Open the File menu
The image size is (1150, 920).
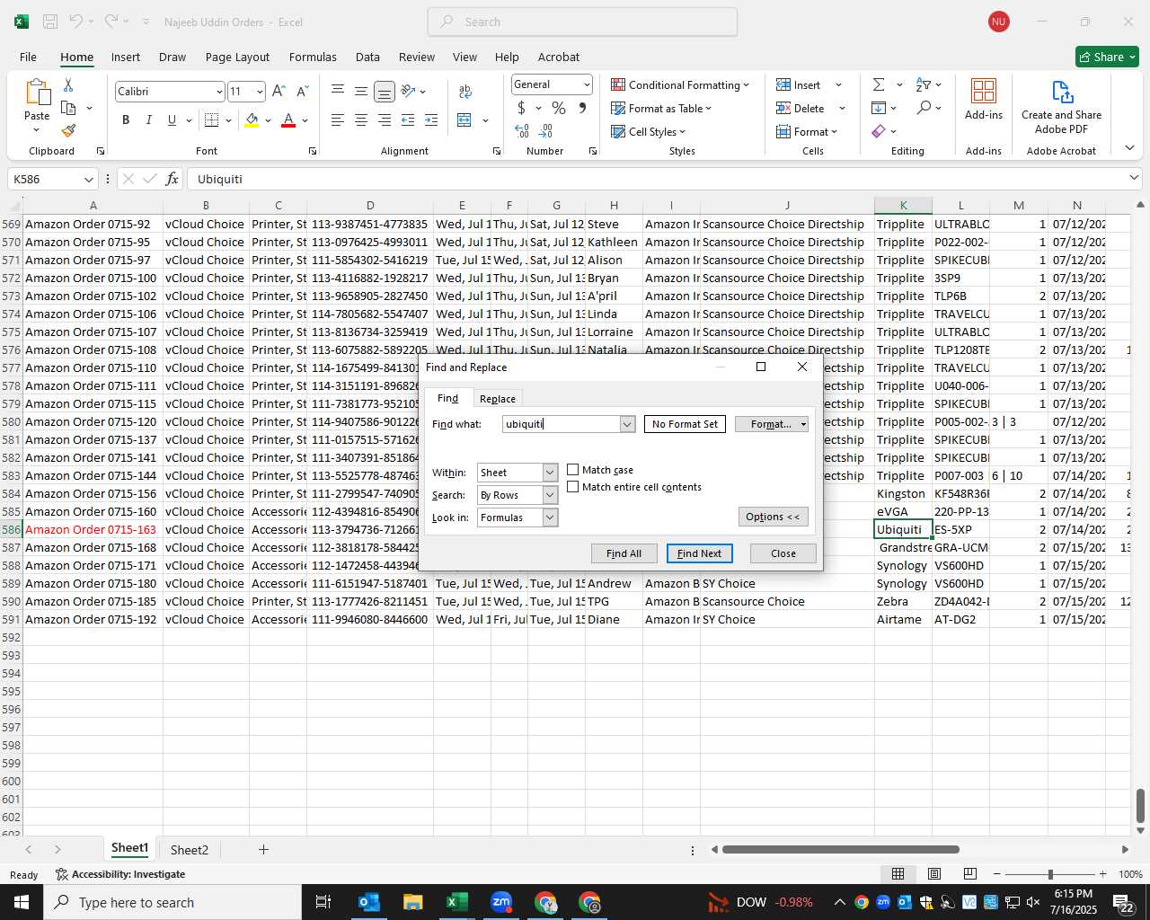[28, 57]
